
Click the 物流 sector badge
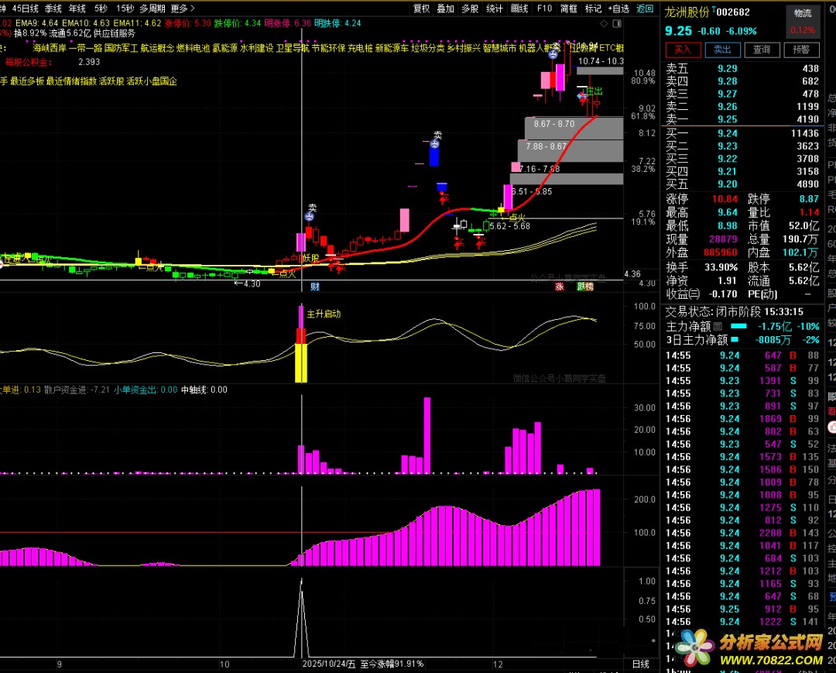tap(803, 13)
